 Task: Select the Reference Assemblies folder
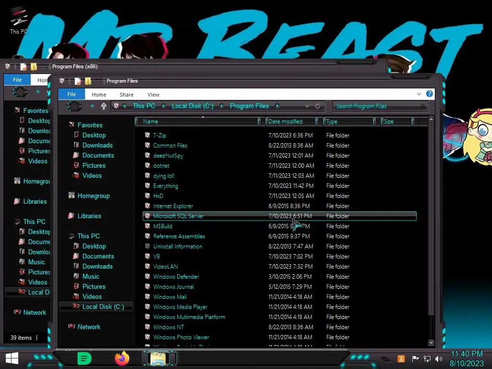point(179,236)
